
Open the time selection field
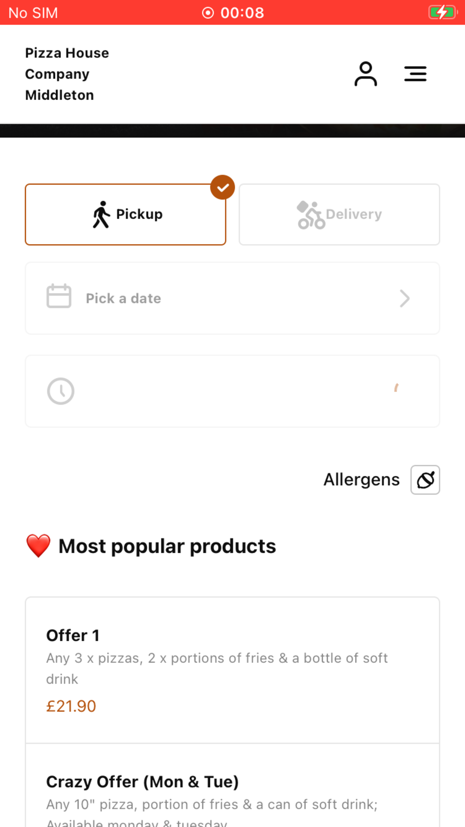tap(232, 391)
